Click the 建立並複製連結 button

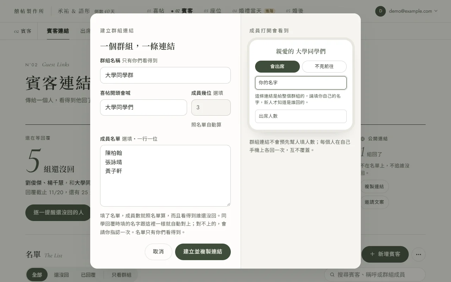(203, 252)
